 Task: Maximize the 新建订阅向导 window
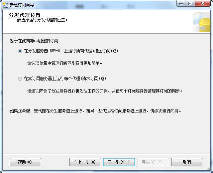coord(190,3)
